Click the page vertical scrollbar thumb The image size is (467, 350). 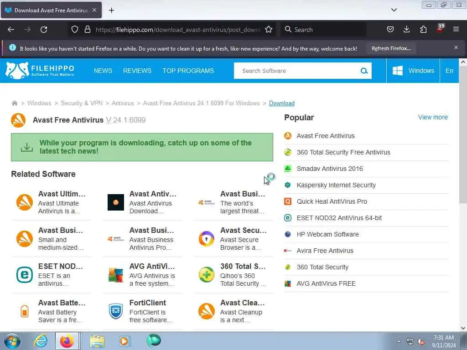[463, 135]
